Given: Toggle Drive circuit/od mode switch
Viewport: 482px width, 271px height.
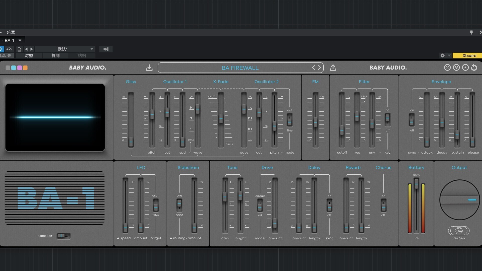Looking at the screenshot, I should coord(260,205).
